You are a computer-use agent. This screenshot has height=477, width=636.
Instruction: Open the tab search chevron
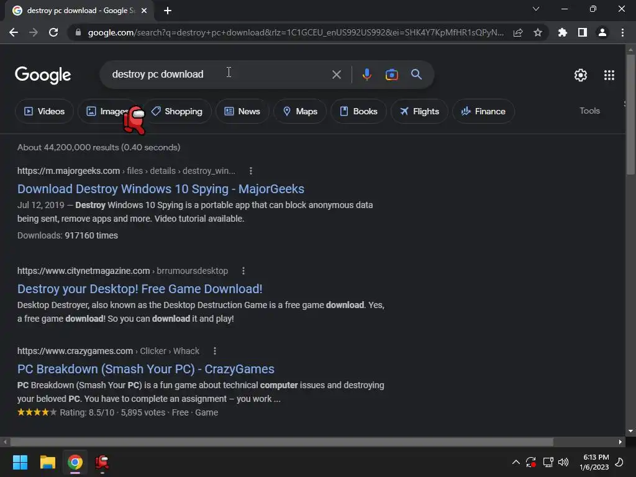pos(536,9)
